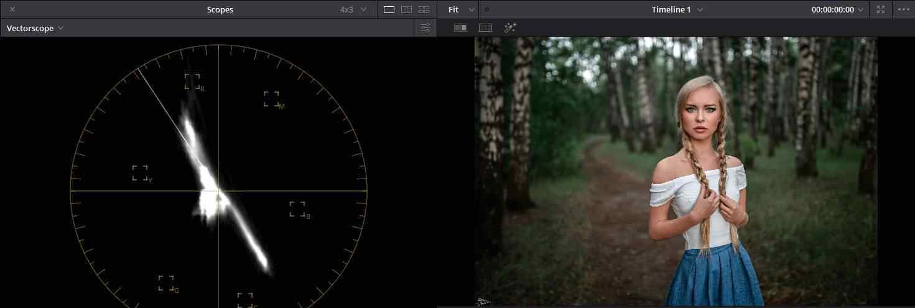This screenshot has width=915, height=308.
Task: Toggle the split screen viewer icon
Action: 485,27
